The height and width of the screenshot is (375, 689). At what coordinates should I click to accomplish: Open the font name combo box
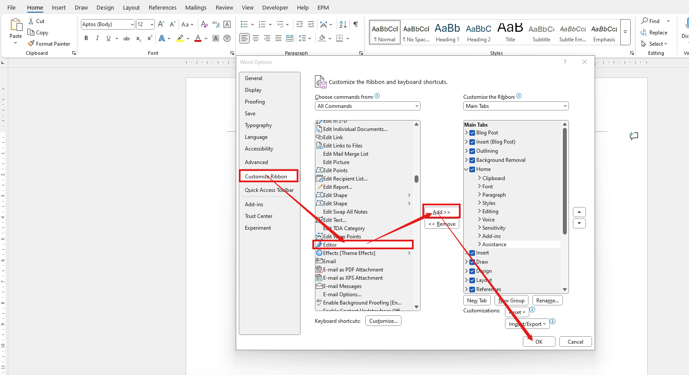click(108, 24)
